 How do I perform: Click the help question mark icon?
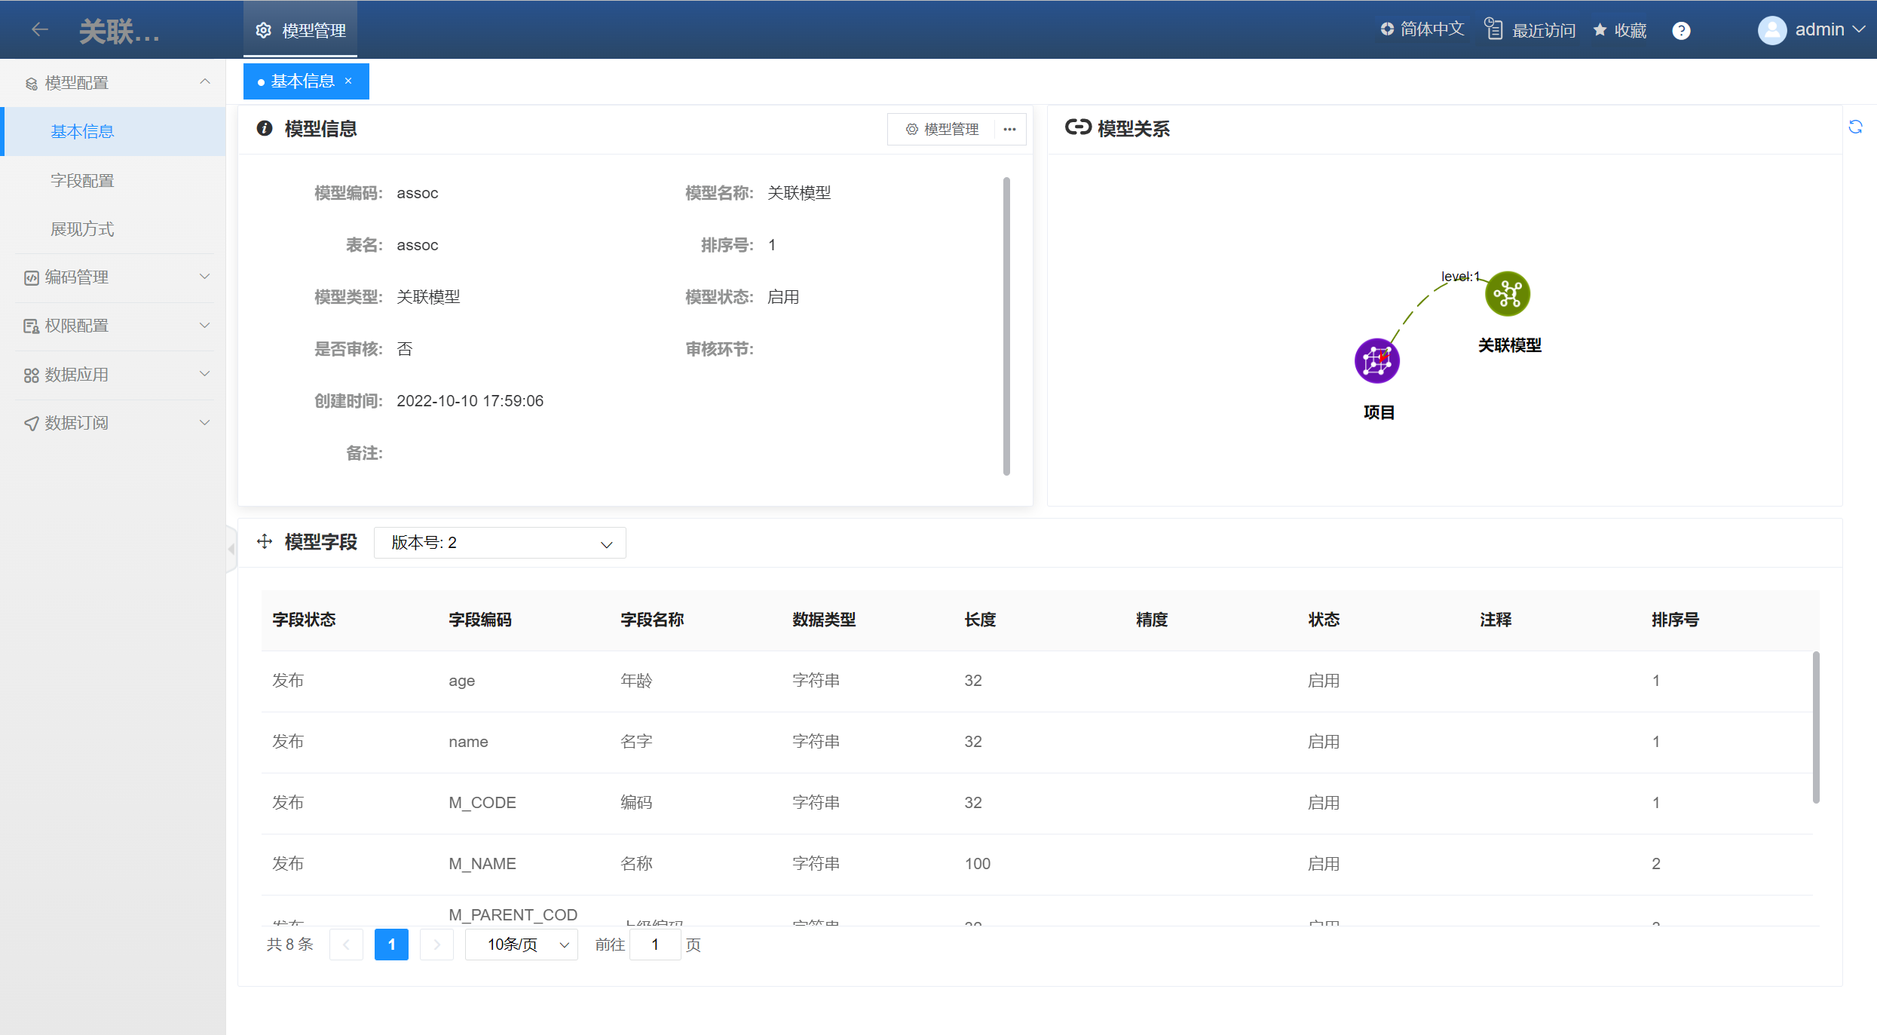1681,30
